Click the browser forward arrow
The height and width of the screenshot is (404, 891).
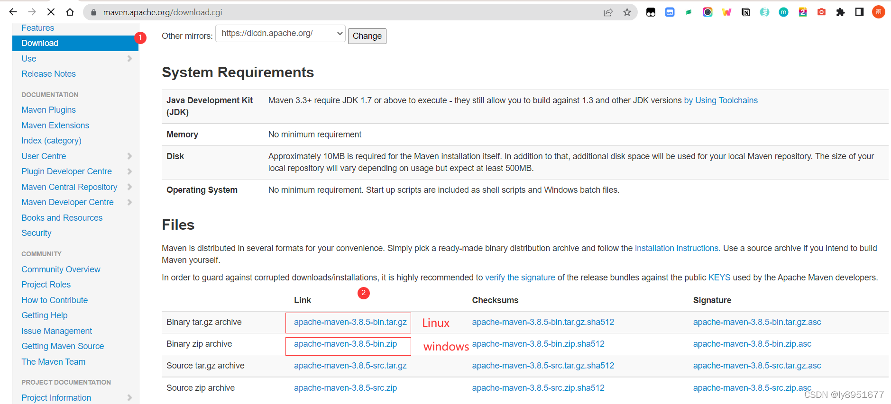(32, 12)
